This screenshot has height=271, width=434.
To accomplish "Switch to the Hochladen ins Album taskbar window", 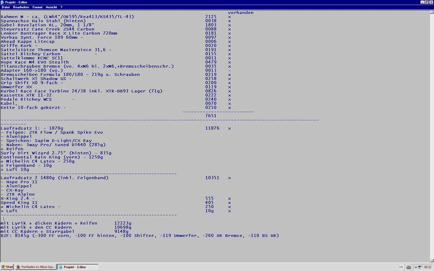I will pos(36,267).
